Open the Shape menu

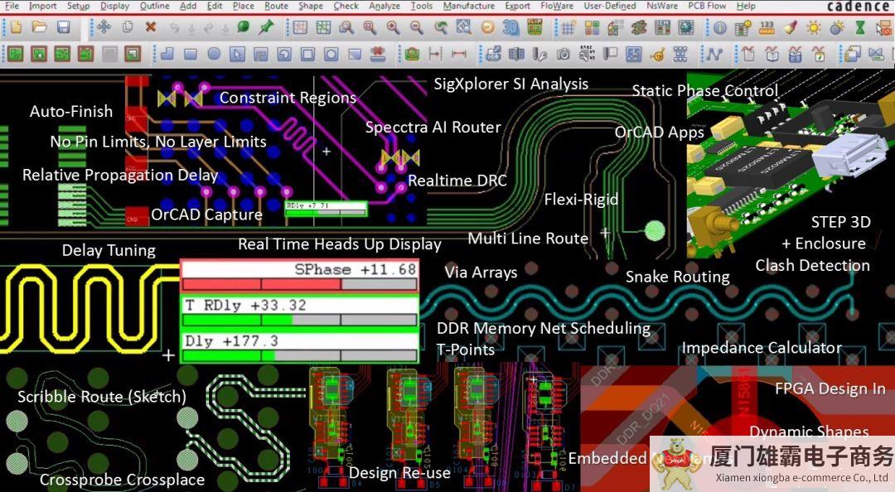click(x=311, y=6)
